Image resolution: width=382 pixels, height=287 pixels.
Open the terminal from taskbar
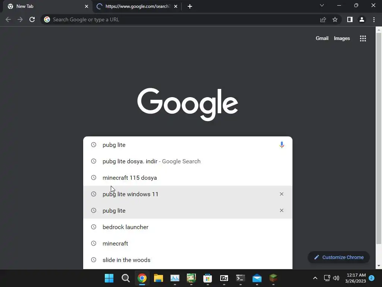[x=241, y=278]
